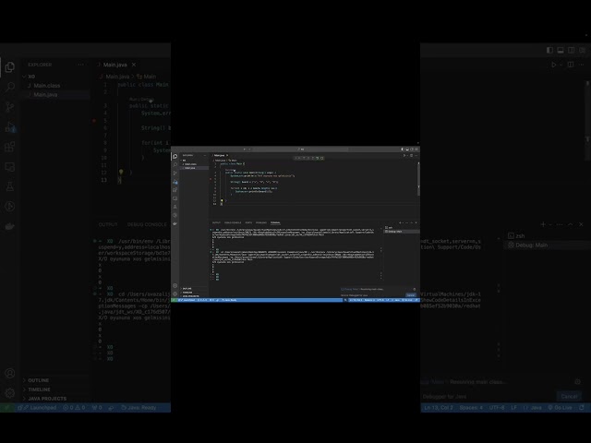Open Accounts icon in dimmed background activity bar
591x443 pixels.
10,373
